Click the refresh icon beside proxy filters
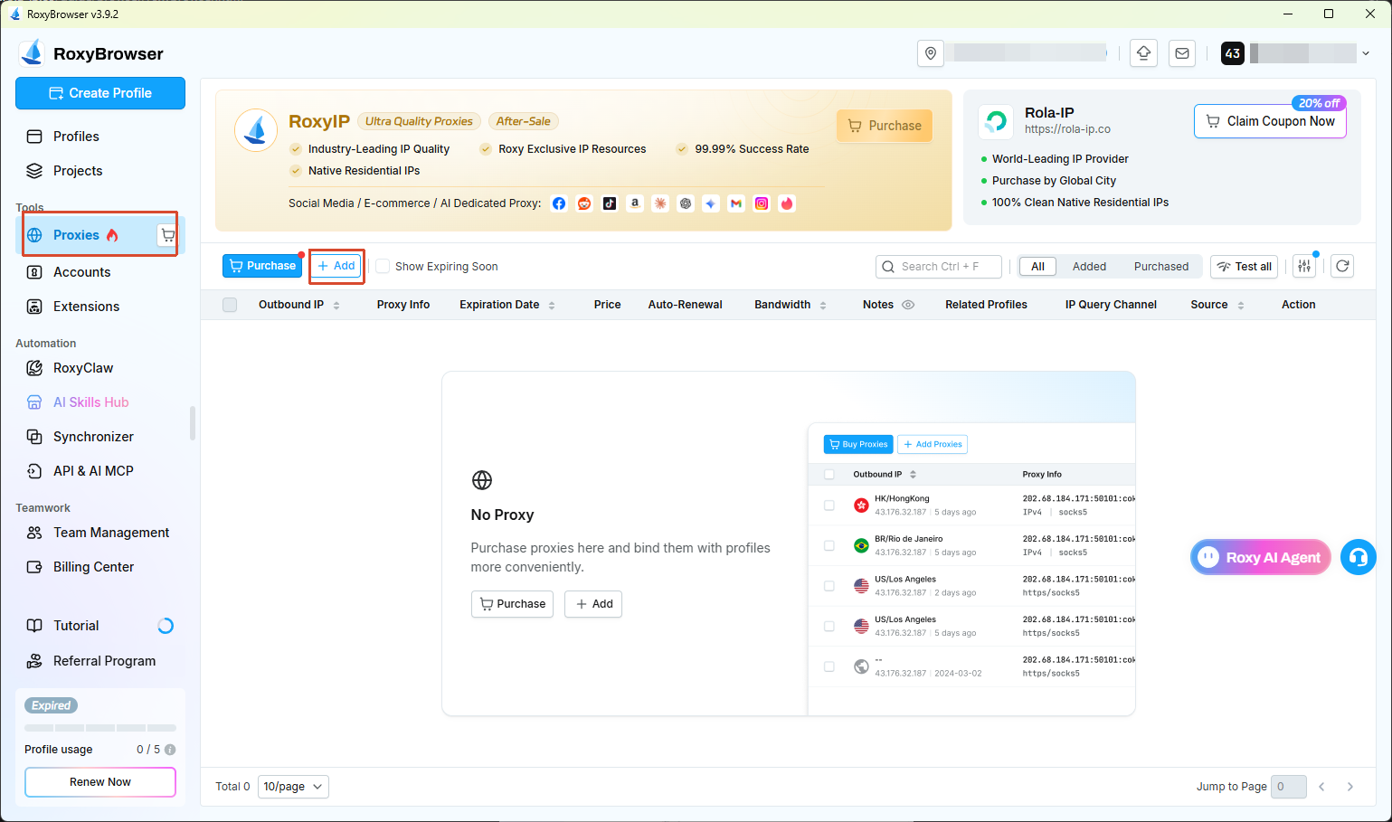This screenshot has height=822, width=1392. tap(1342, 266)
